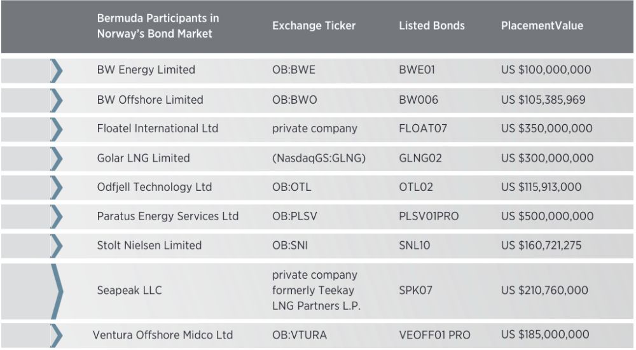
Task: Select the OB:VTURA ticker text
Action: (301, 335)
